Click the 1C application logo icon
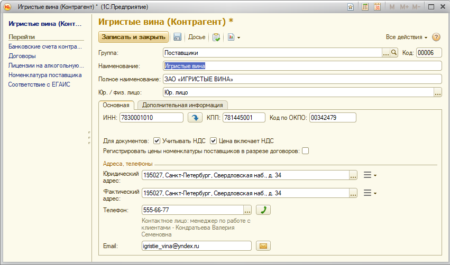 click(7, 7)
